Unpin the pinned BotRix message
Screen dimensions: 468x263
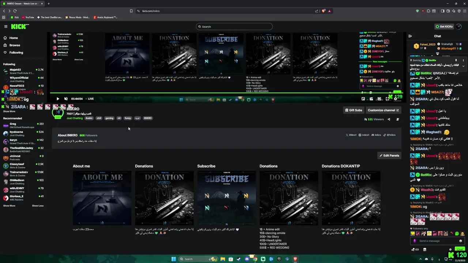pyautogui.click(x=456, y=60)
